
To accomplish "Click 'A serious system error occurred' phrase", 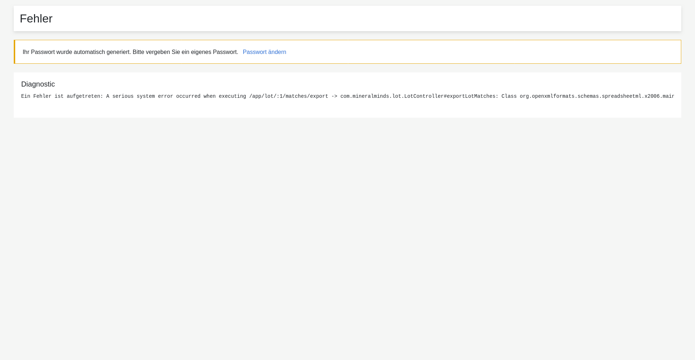I will point(153,96).
